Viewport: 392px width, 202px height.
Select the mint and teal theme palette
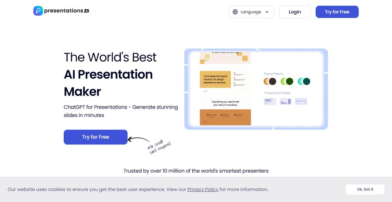point(304,81)
